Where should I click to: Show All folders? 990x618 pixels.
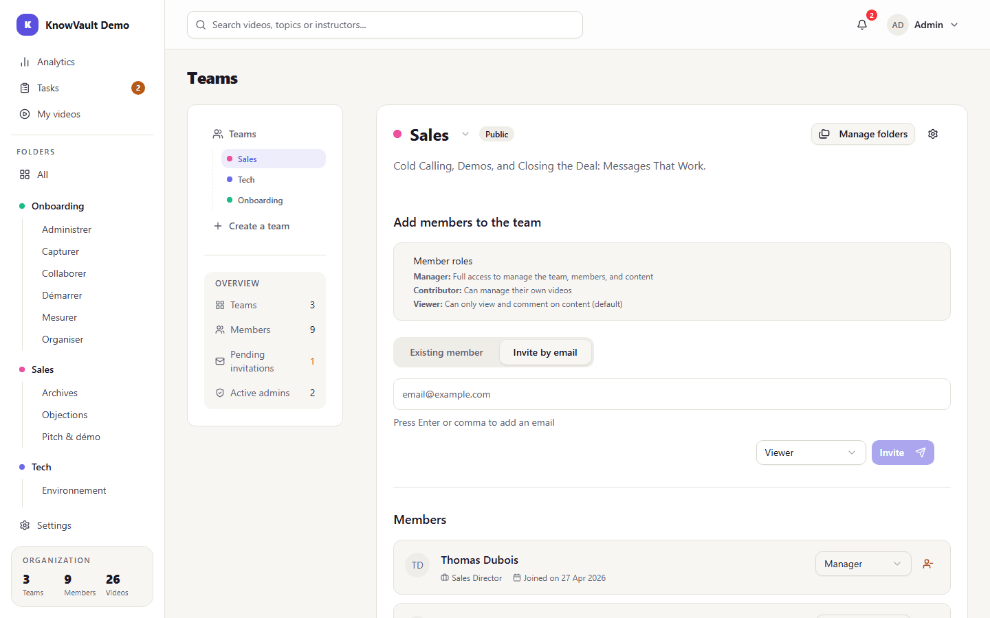(82, 174)
